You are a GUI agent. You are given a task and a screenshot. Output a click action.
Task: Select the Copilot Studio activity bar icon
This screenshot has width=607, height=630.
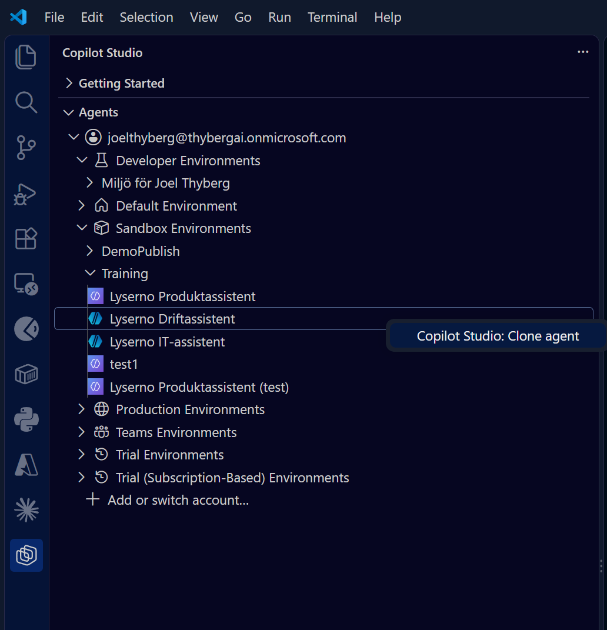pyautogui.click(x=26, y=555)
